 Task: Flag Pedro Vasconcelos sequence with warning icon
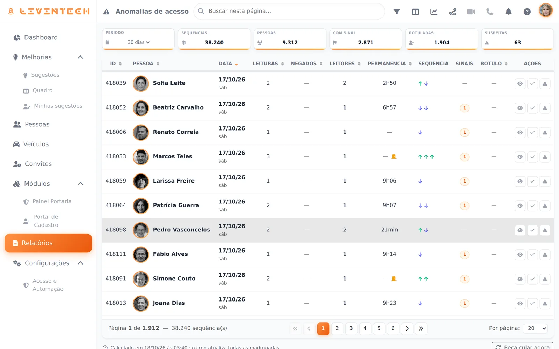coord(545,230)
